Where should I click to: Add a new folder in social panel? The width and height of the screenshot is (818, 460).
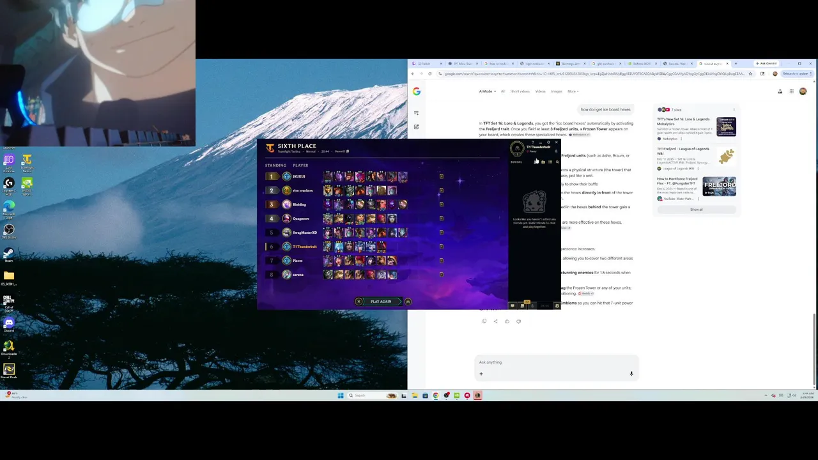click(x=543, y=162)
